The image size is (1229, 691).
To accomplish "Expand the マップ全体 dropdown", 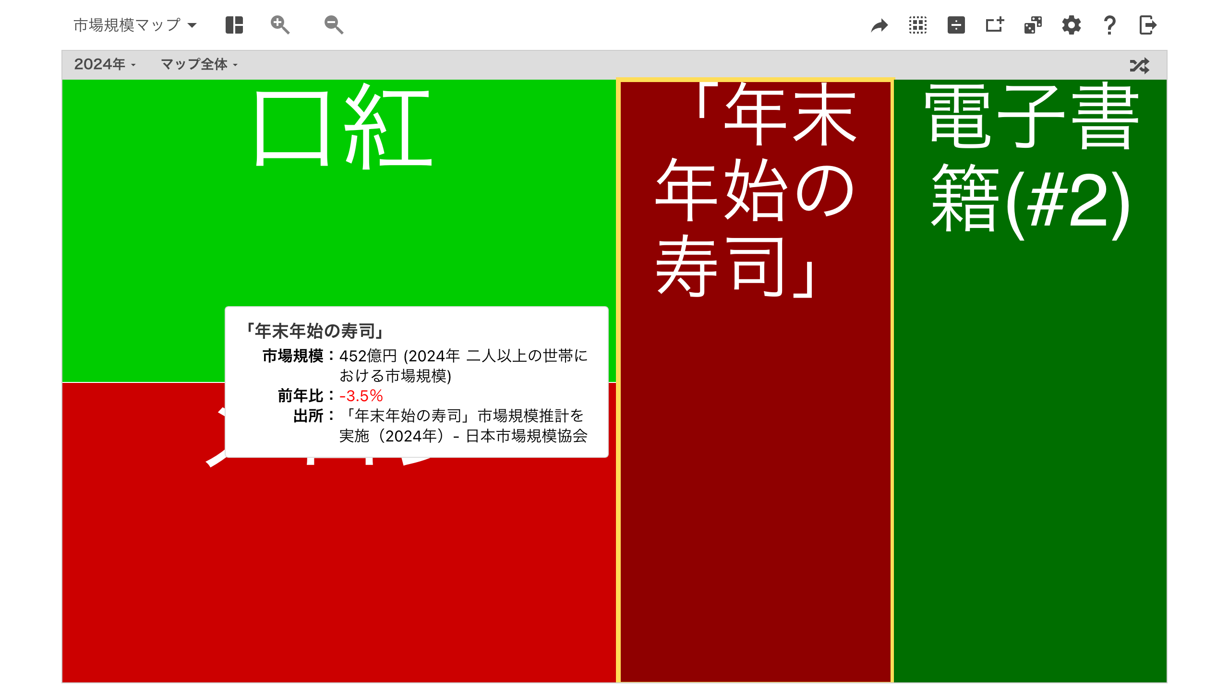I will [199, 64].
